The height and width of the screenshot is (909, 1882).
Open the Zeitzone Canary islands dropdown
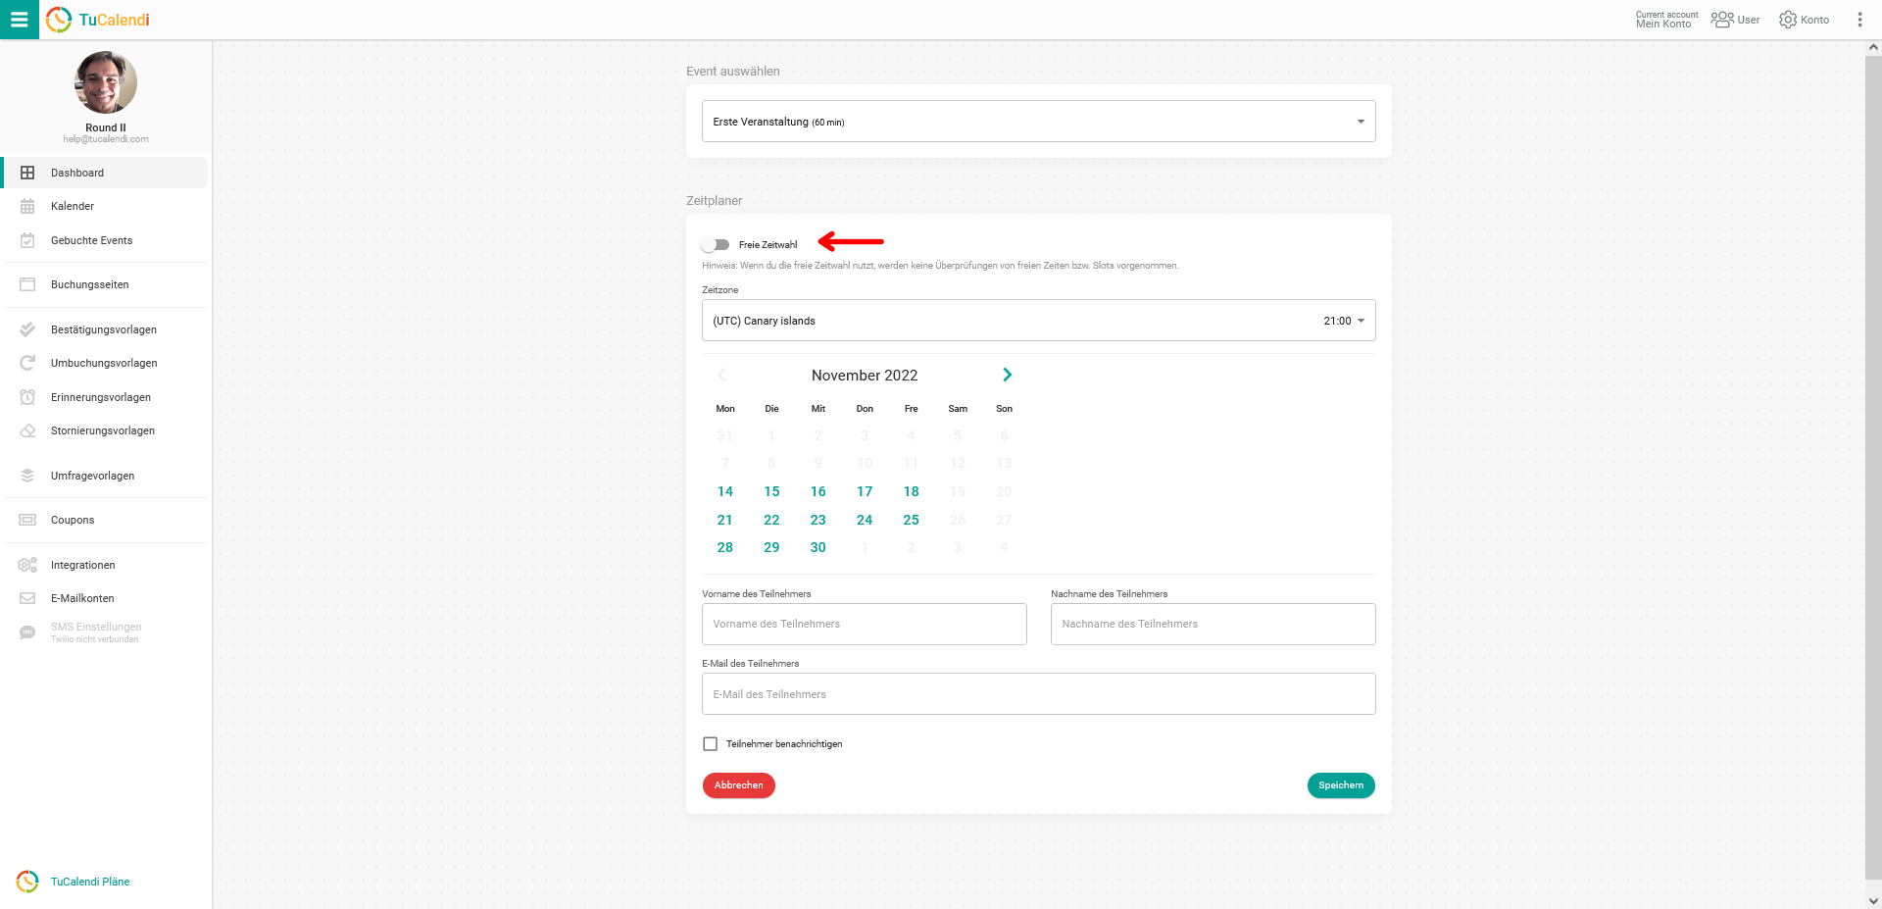point(1038,321)
